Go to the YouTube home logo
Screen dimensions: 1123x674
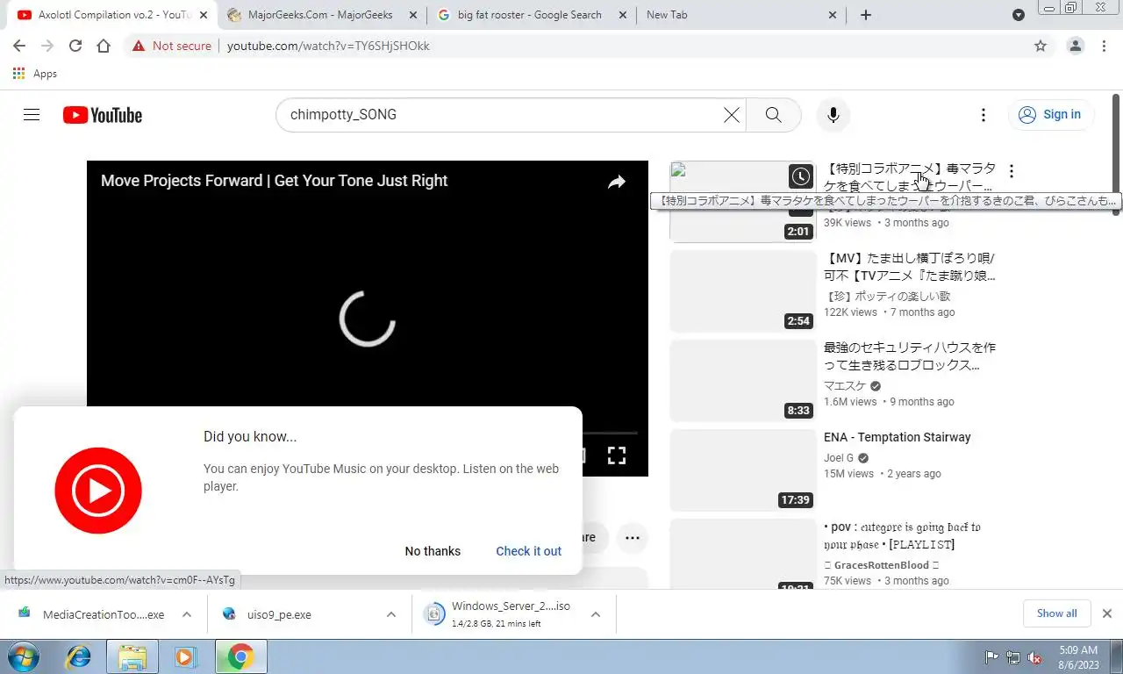coord(103,115)
